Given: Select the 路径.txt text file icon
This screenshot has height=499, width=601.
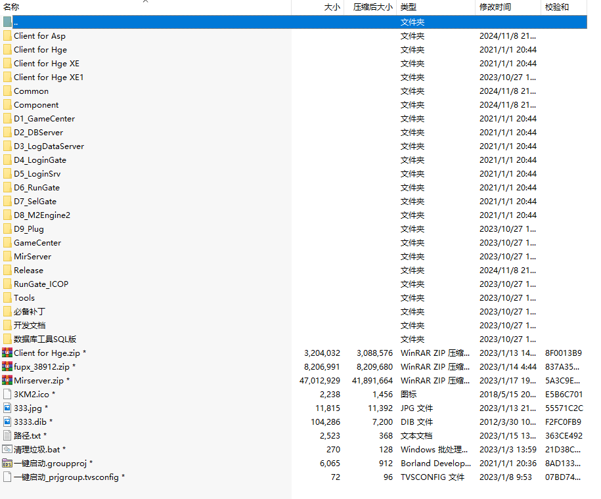Looking at the screenshot, I should [x=7, y=435].
